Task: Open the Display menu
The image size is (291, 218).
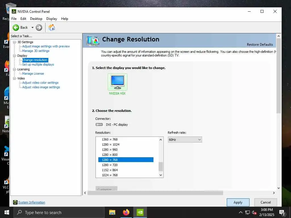Action: click(x=52, y=19)
